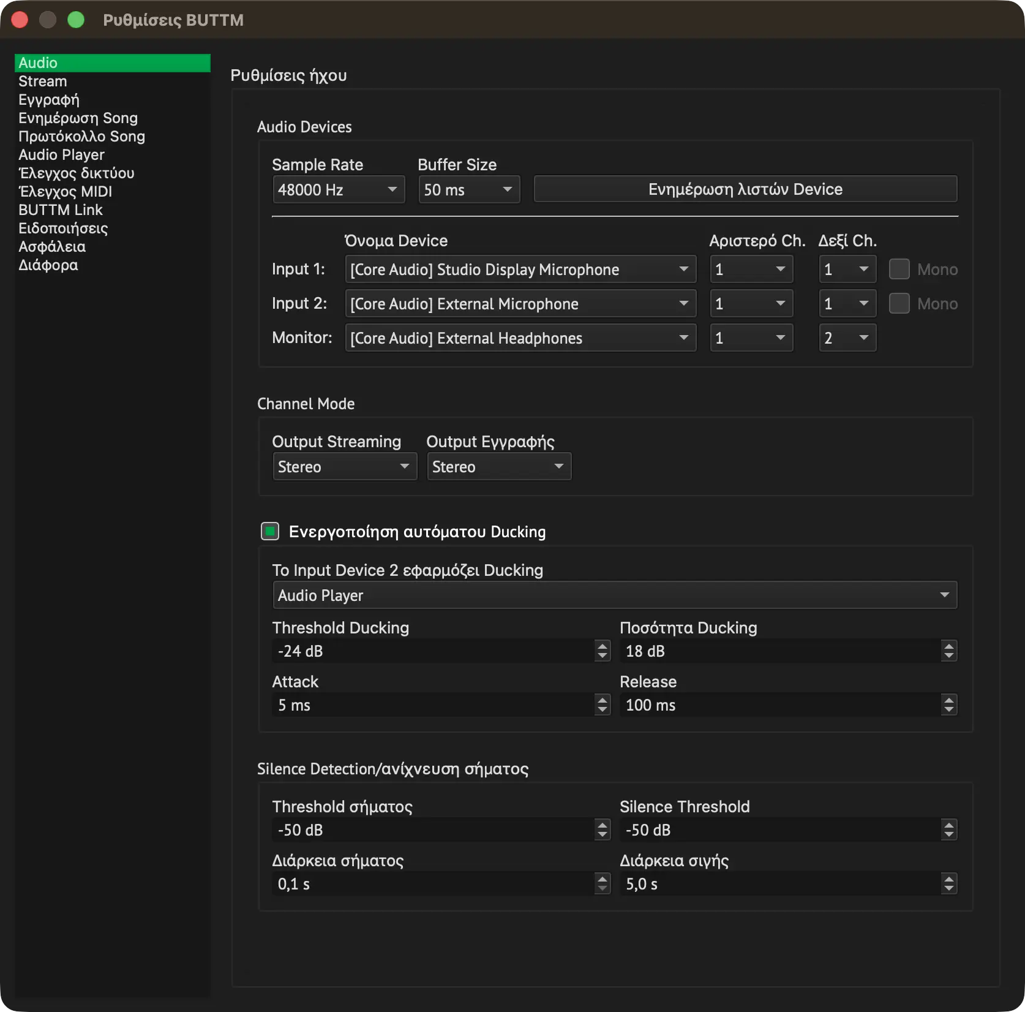
Task: Open the Ειδοποιήσεις category
Action: (113, 228)
